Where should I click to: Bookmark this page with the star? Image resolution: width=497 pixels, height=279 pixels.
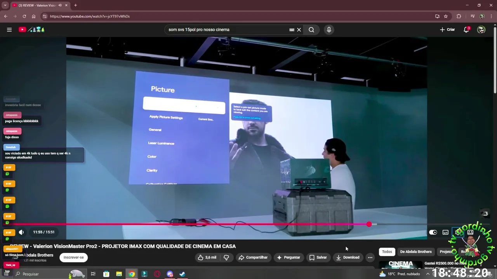click(x=446, y=16)
